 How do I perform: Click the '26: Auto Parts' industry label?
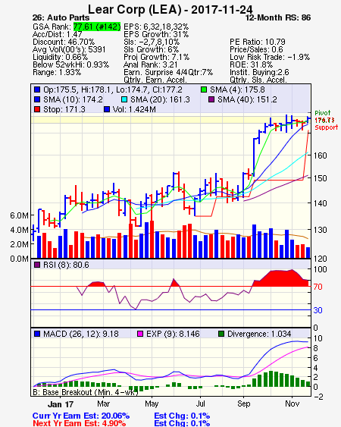pos(61,17)
